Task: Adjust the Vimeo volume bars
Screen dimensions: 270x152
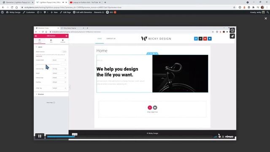Action: 215,136
